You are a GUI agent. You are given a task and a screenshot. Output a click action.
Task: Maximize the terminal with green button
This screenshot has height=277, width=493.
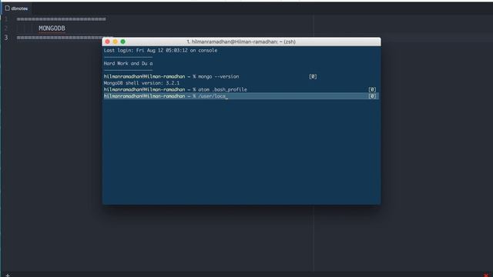[123, 42]
